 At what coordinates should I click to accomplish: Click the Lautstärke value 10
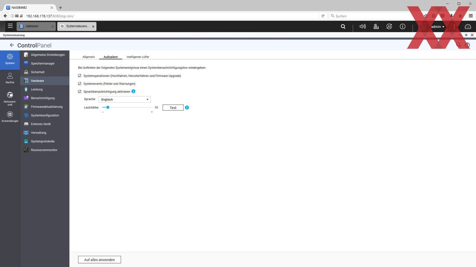[156, 107]
